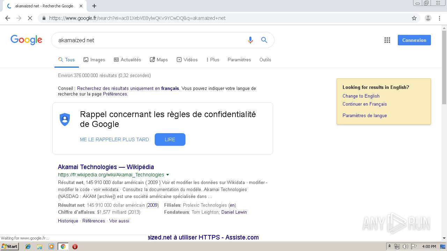Open the Historique sitelink
447x251 pixels.
[x=68, y=221]
